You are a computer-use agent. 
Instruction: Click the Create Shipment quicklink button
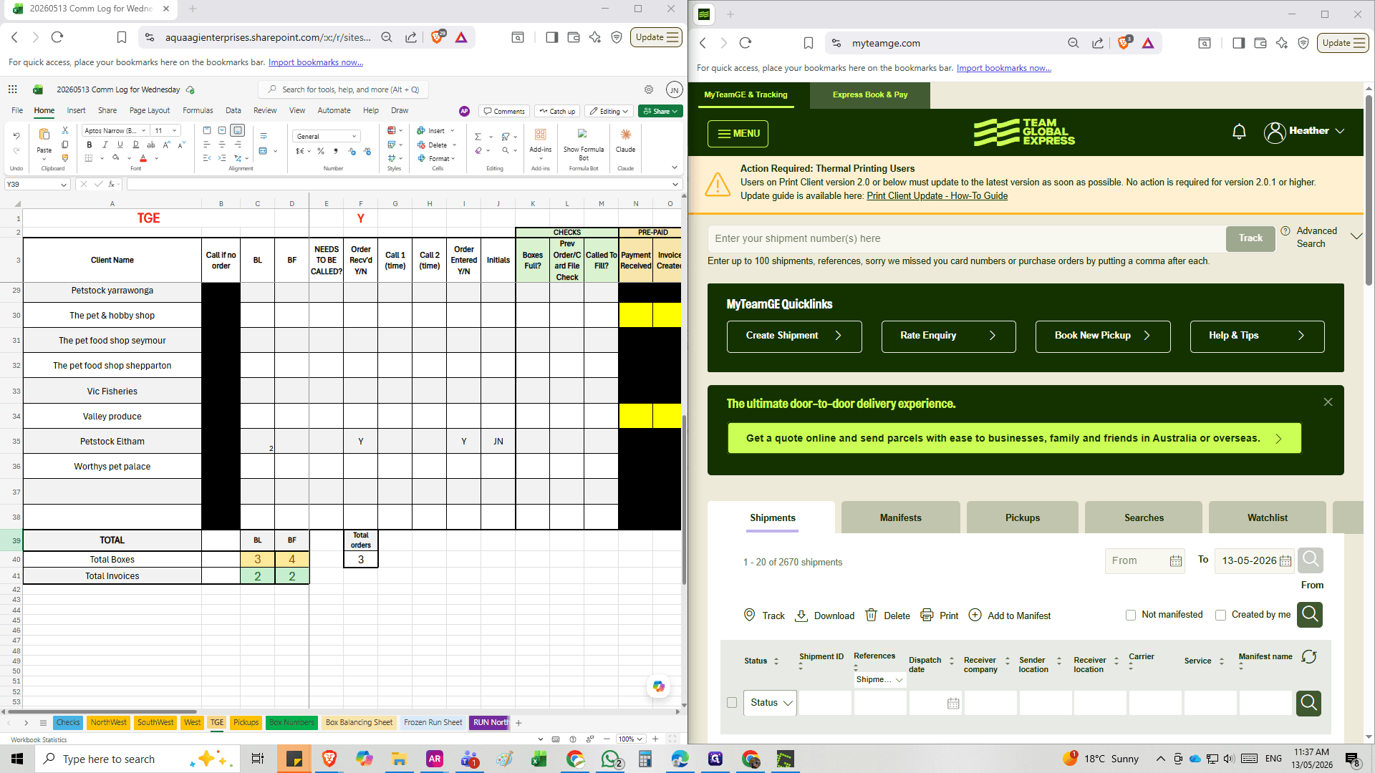click(x=794, y=336)
